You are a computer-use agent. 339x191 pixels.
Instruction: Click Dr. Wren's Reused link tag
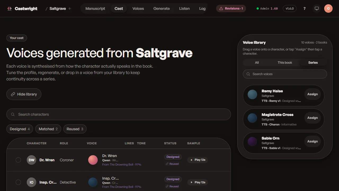click(172, 164)
